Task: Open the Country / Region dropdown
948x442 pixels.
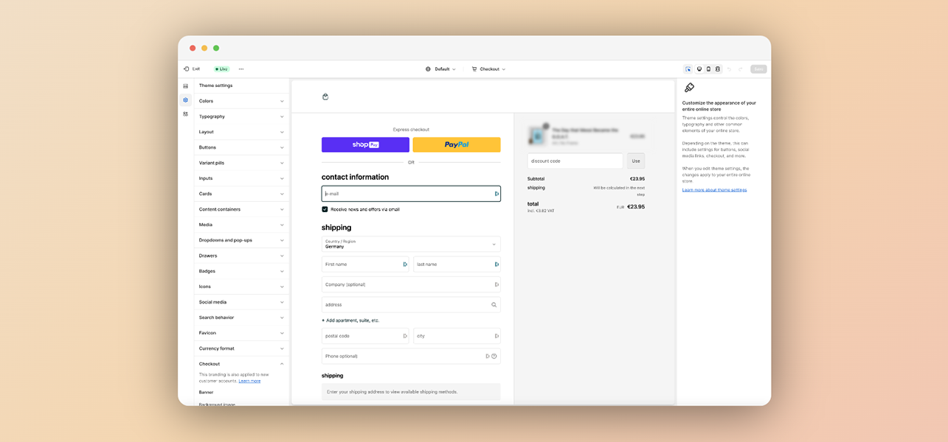Action: pos(411,244)
